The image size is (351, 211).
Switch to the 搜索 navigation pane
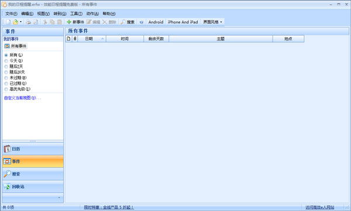(x=33, y=174)
